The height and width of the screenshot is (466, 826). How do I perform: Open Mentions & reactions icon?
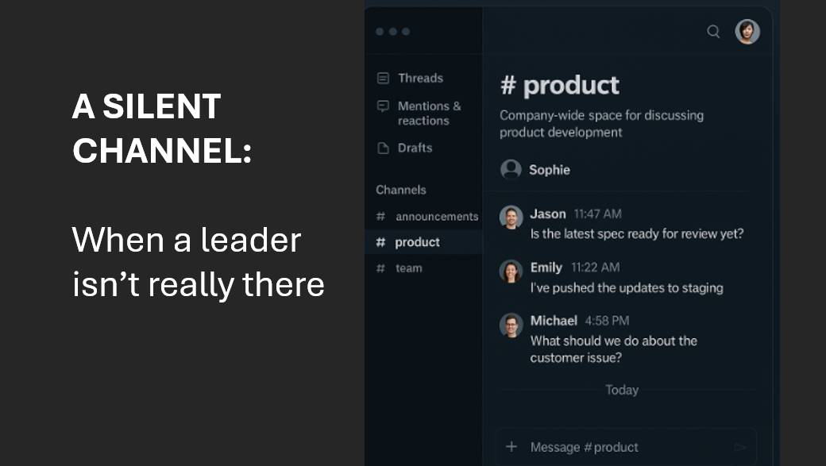(x=383, y=106)
